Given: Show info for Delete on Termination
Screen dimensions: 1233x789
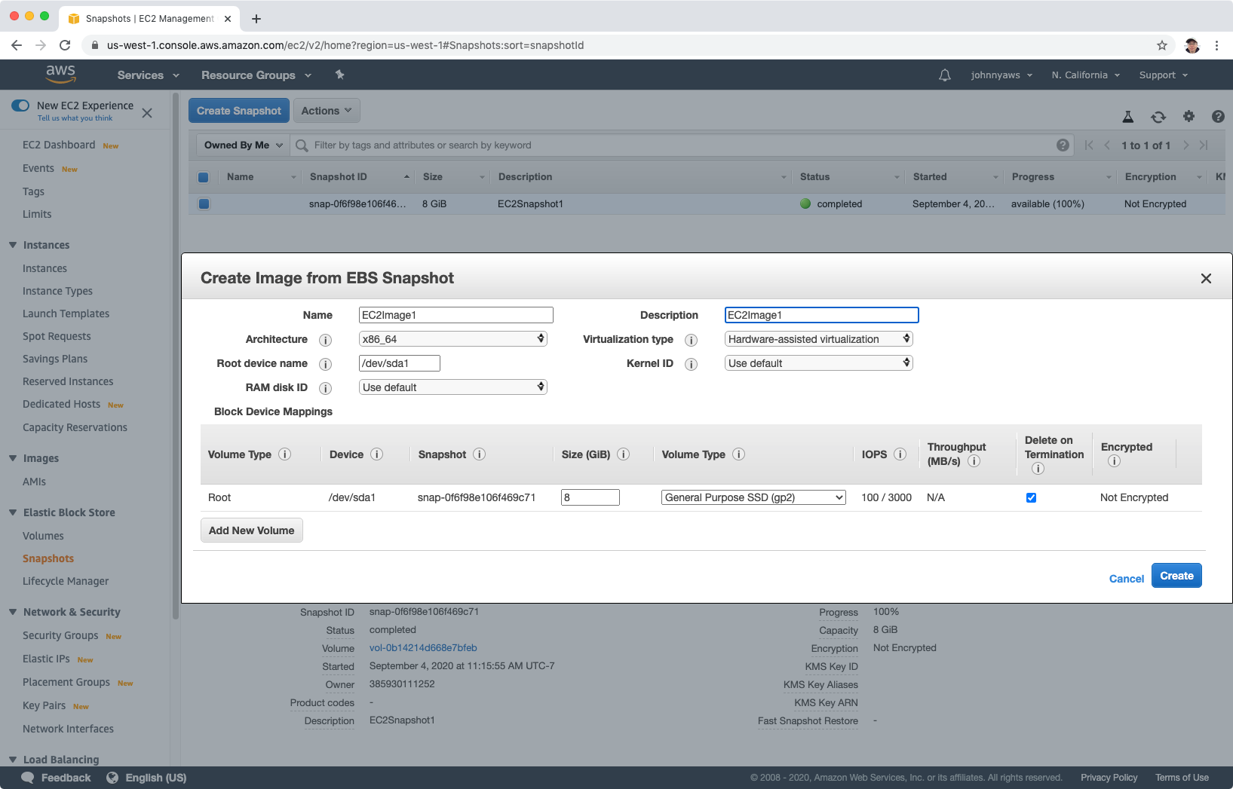Looking at the screenshot, I should click(x=1038, y=469).
